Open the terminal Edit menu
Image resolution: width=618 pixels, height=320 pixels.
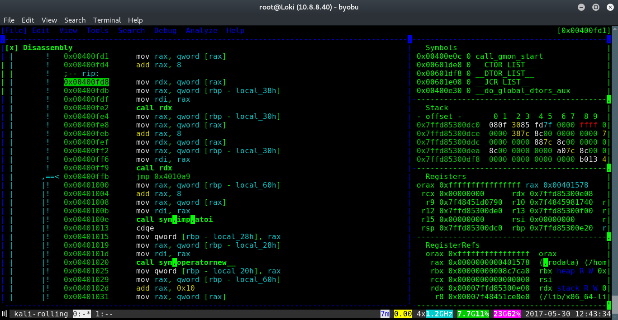pyautogui.click(x=28, y=20)
